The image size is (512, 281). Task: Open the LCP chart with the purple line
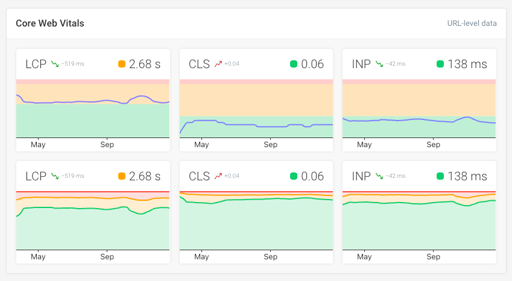tap(93, 109)
